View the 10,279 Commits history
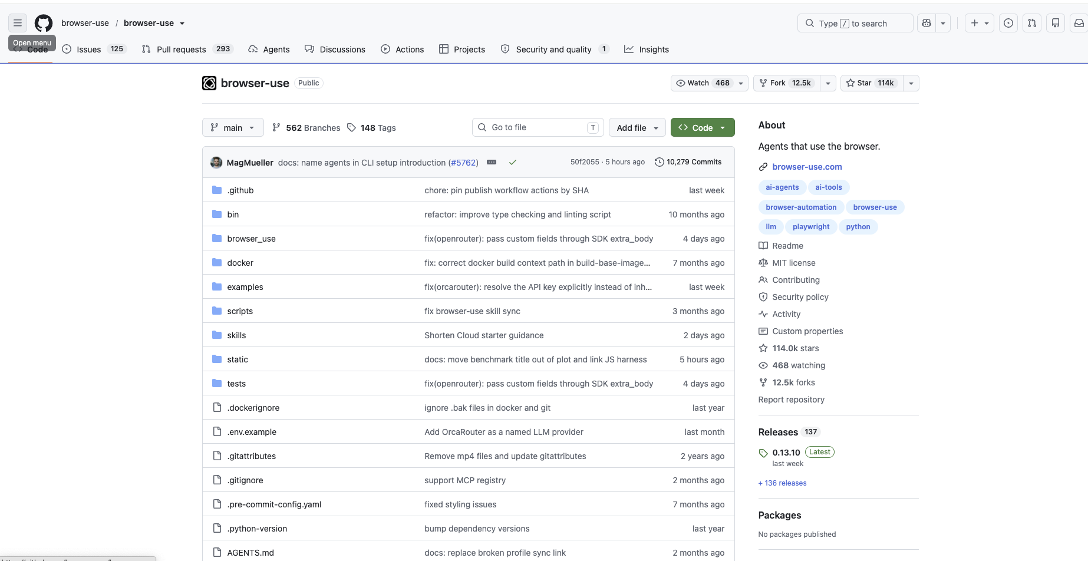The height and width of the screenshot is (561, 1088). click(688, 162)
